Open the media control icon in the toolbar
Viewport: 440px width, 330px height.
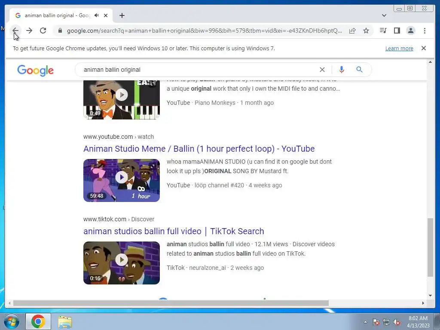(x=383, y=31)
